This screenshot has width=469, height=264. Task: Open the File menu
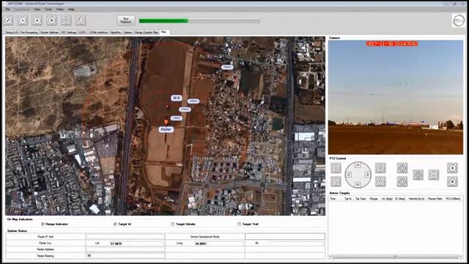pos(8,10)
